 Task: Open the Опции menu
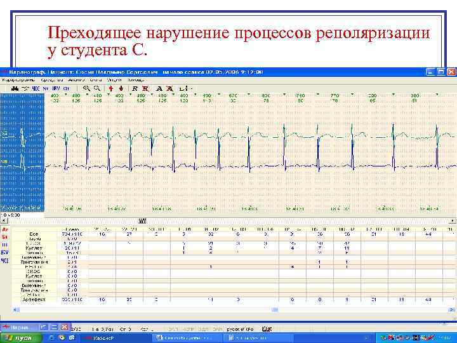114,80
